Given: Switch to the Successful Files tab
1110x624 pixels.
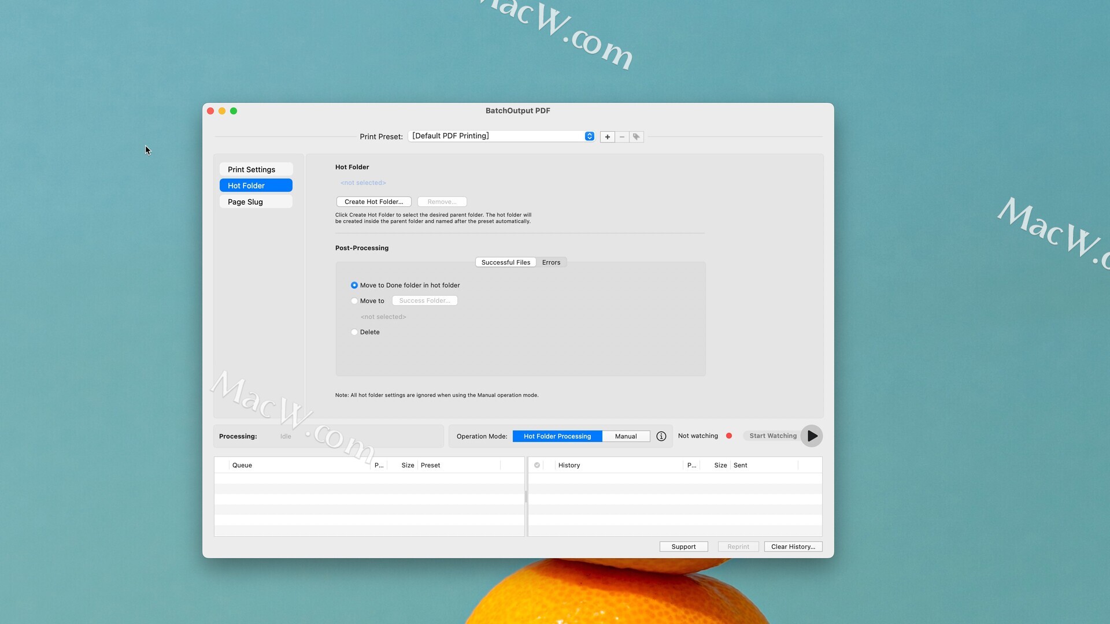Looking at the screenshot, I should pyautogui.click(x=506, y=262).
